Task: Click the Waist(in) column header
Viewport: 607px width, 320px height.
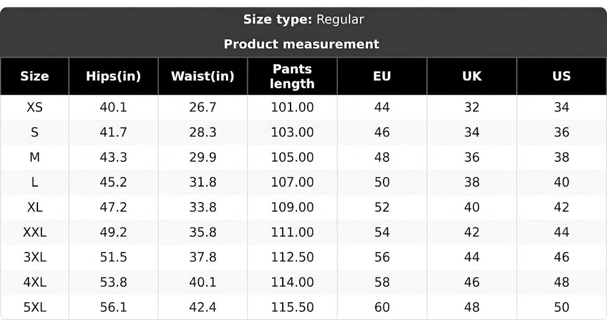Action: (x=203, y=76)
